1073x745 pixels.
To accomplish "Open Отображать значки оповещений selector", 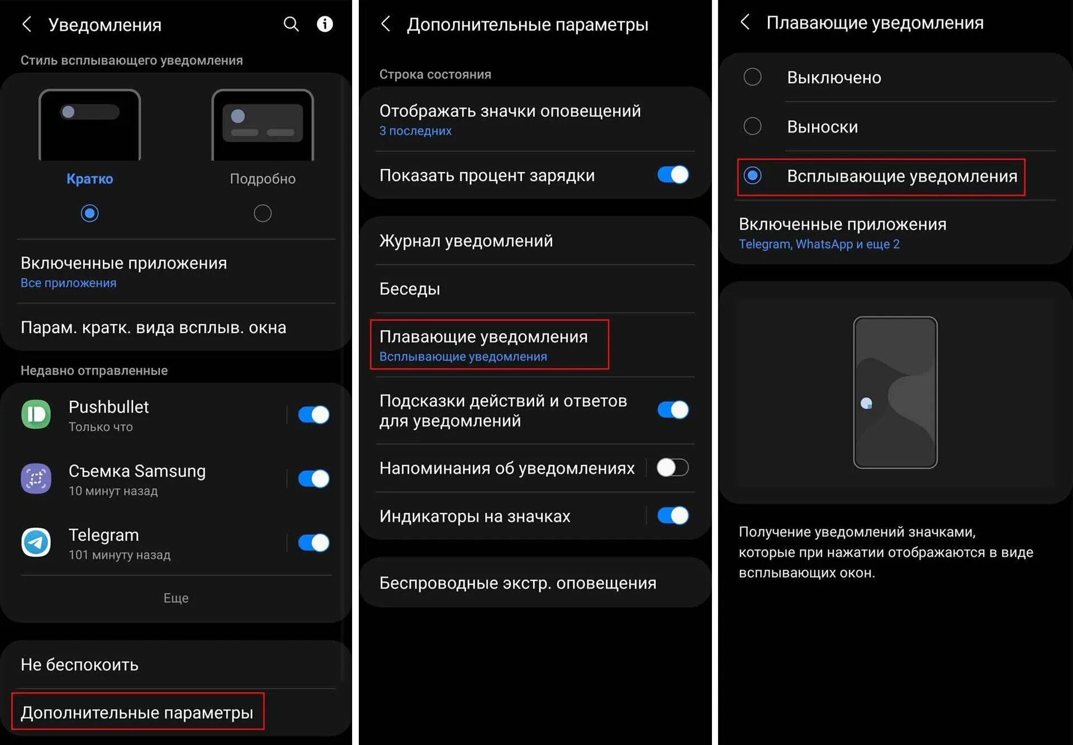I will [535, 119].
